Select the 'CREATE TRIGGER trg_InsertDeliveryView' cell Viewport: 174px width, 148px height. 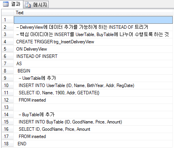coord(93,42)
